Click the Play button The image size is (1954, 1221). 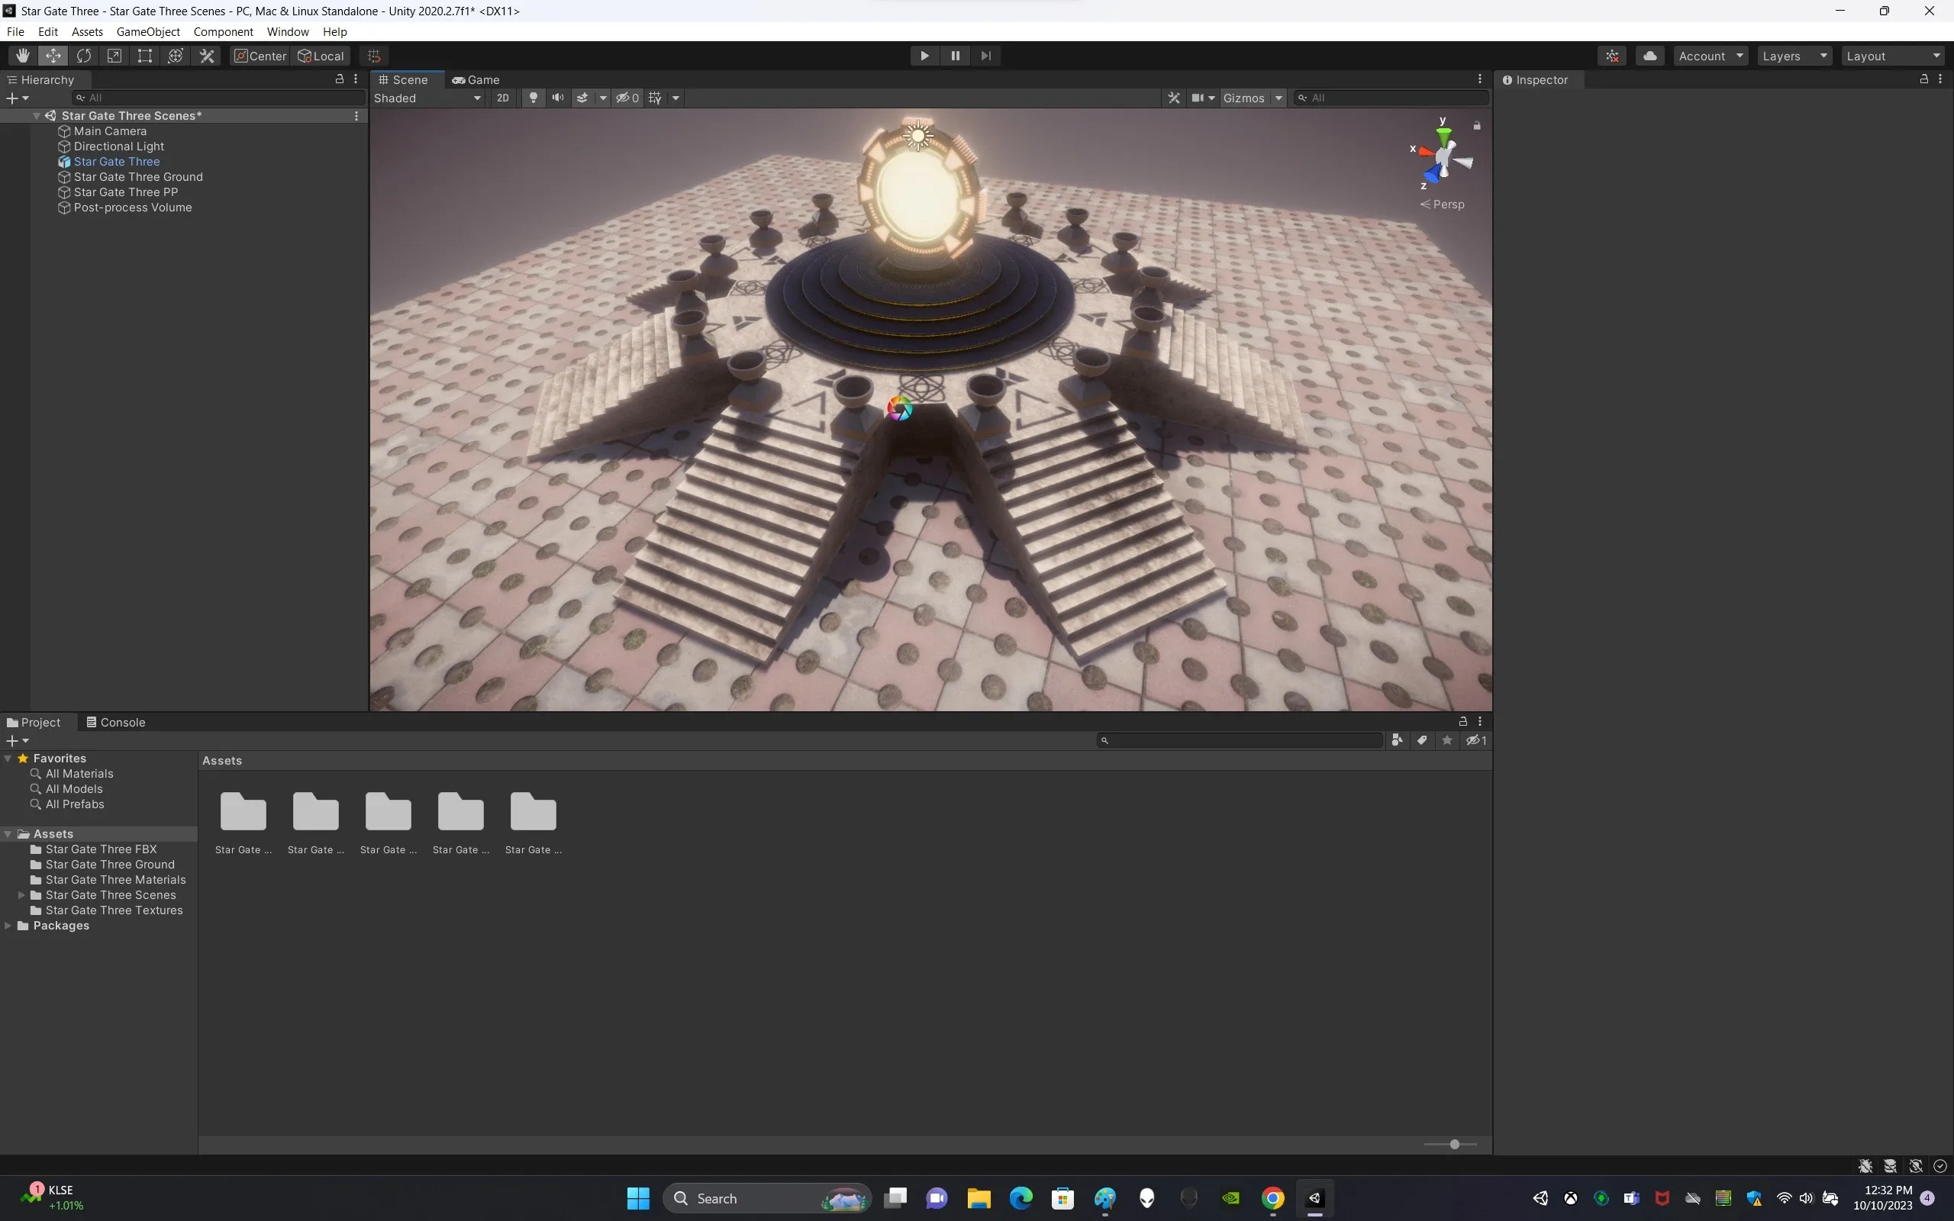point(924,56)
